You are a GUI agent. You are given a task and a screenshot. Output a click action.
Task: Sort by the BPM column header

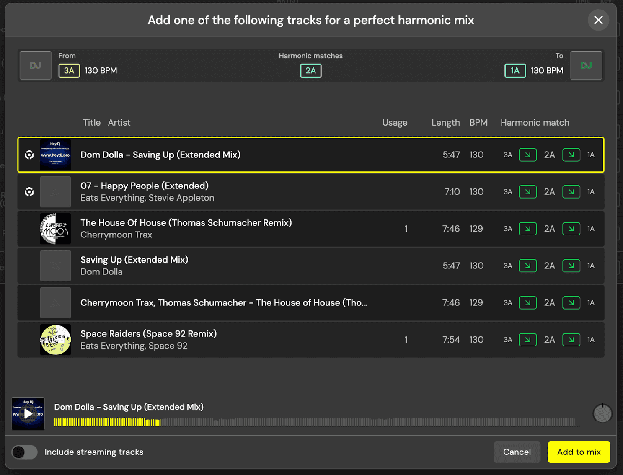tap(478, 123)
